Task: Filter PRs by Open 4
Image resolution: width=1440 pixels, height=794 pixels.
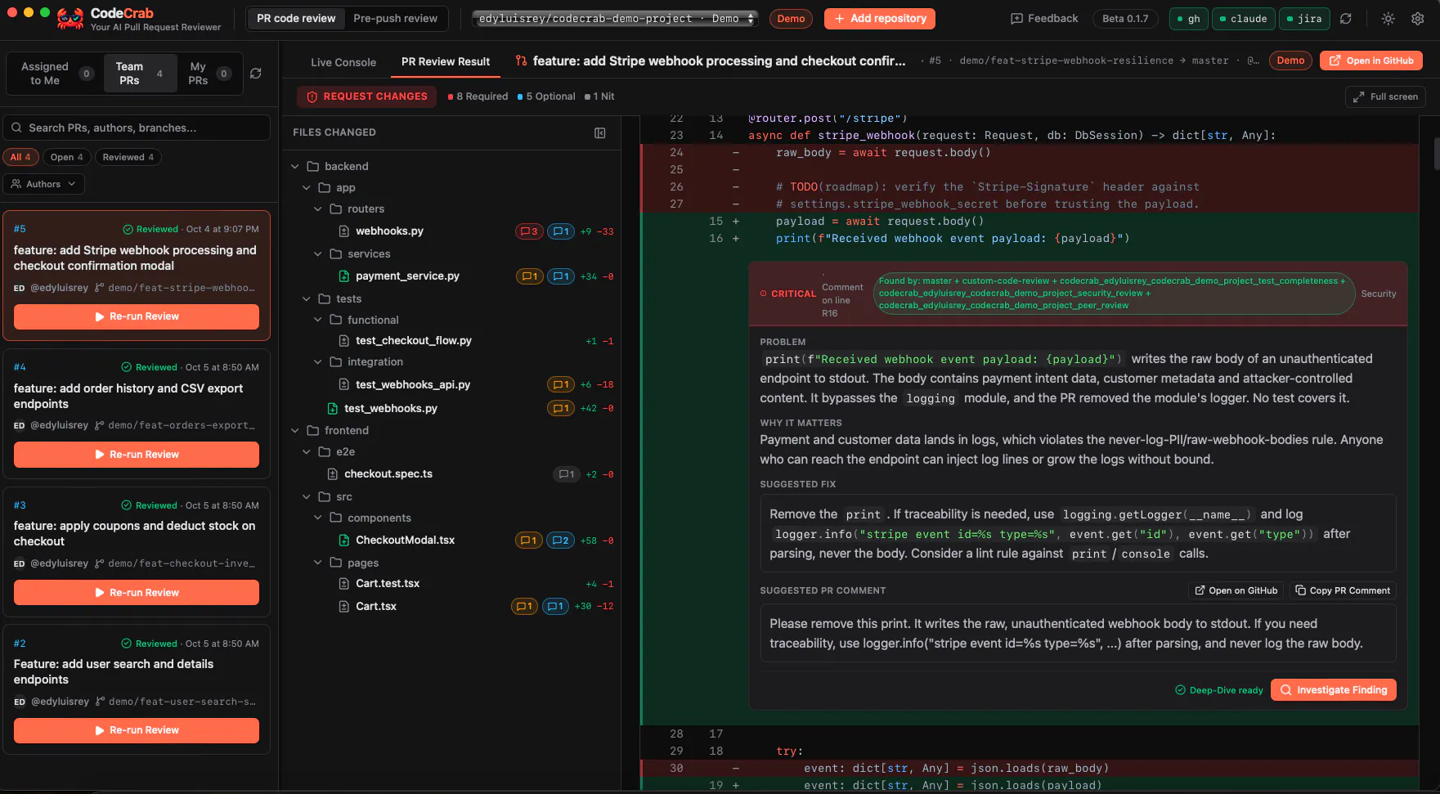Action: point(67,157)
